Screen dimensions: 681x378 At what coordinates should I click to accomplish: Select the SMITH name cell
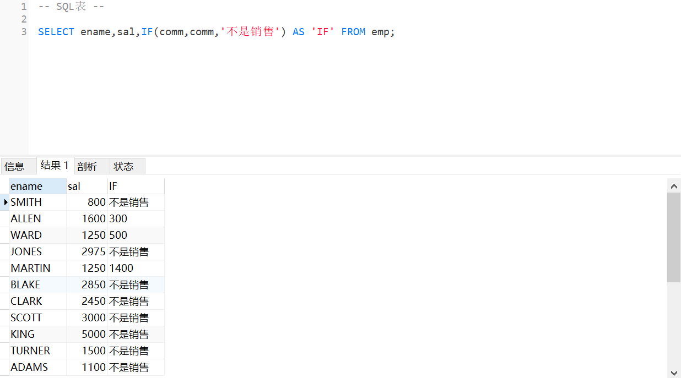(x=38, y=202)
